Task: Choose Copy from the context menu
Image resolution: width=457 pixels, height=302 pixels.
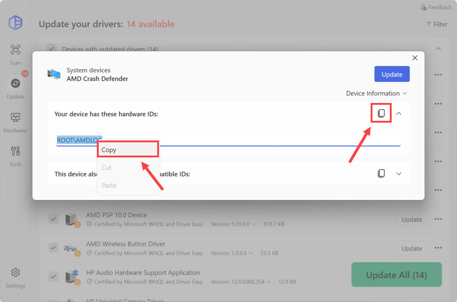Action: (x=128, y=150)
